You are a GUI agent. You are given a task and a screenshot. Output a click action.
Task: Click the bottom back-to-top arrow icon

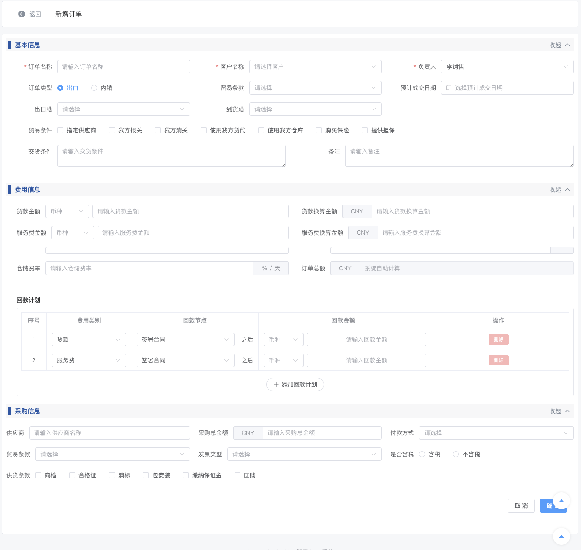(x=561, y=536)
